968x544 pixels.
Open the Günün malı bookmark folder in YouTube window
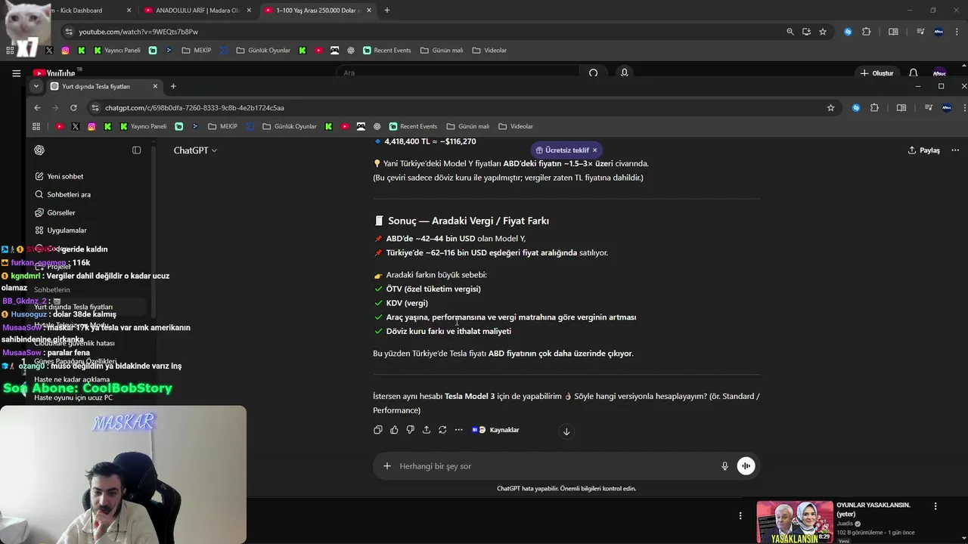[441, 51]
